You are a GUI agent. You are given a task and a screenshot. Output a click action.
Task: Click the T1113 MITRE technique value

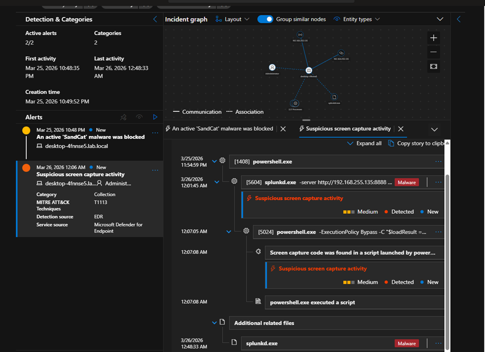tap(100, 202)
